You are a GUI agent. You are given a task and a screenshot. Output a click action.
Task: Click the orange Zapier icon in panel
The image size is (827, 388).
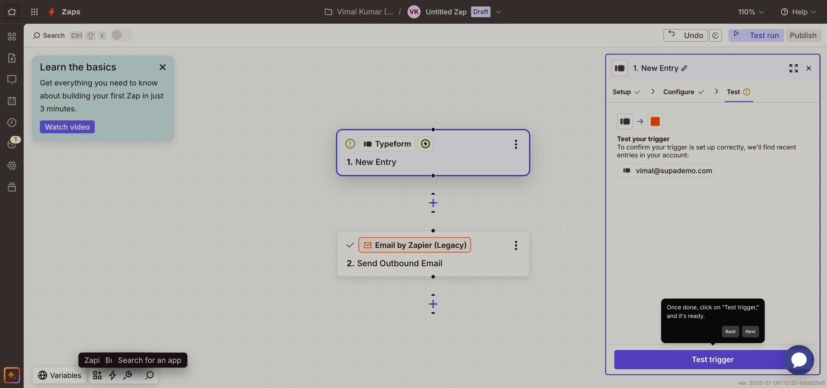[655, 121]
